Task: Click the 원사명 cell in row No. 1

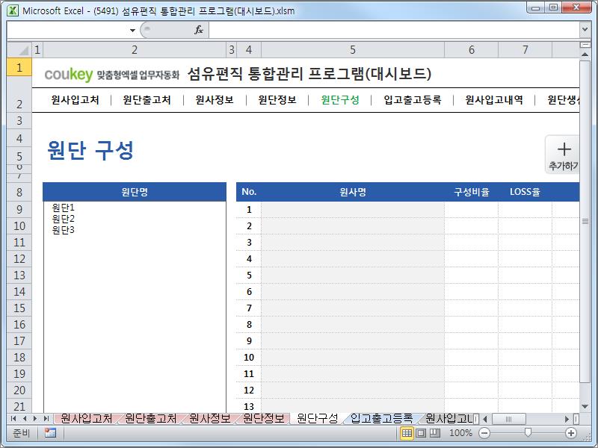Action: pyautogui.click(x=353, y=210)
